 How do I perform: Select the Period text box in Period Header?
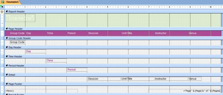click(x=77, y=70)
